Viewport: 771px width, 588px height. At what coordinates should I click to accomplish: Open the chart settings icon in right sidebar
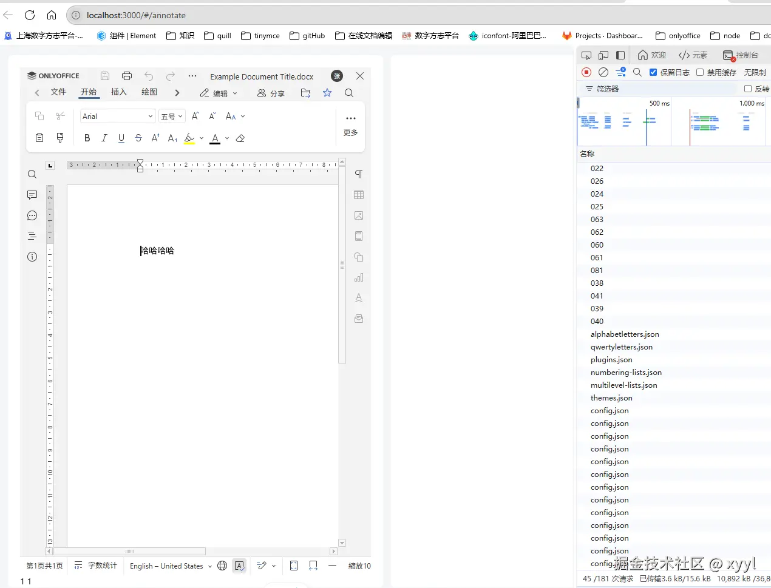[359, 277]
